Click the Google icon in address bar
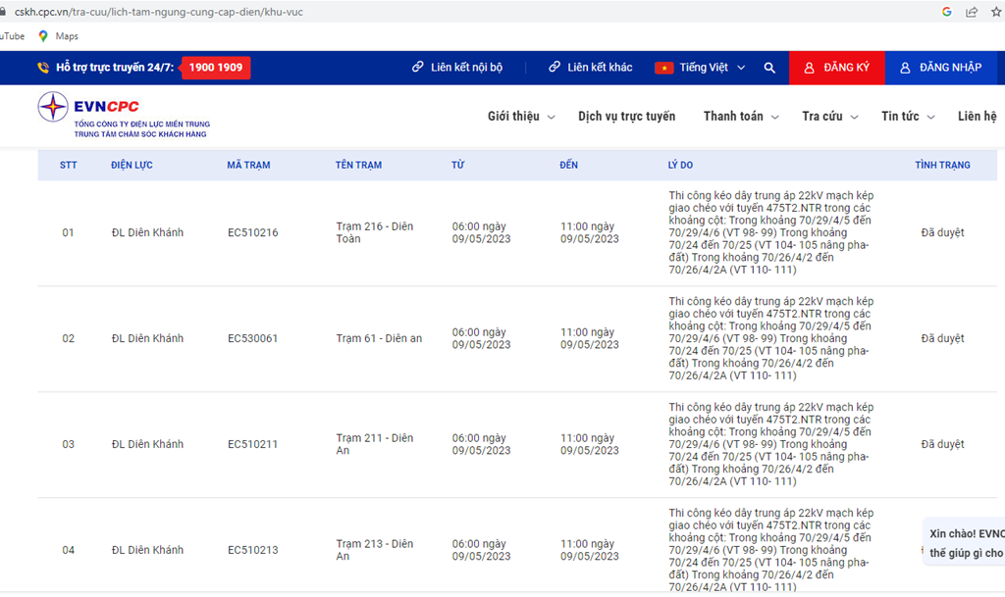Screen dimensions: 1005x597 tap(947, 12)
